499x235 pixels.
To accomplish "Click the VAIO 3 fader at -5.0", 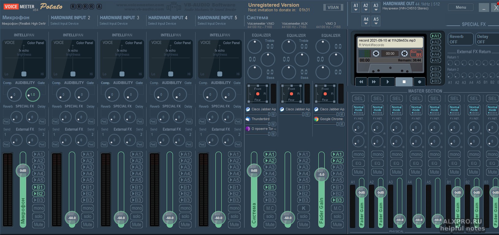I will pos(321,174).
